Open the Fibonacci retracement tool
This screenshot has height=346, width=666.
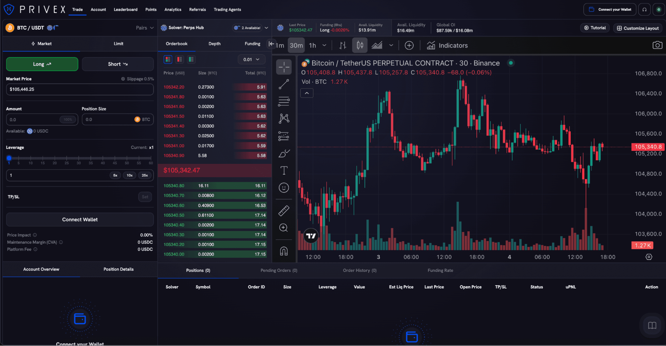click(x=284, y=101)
